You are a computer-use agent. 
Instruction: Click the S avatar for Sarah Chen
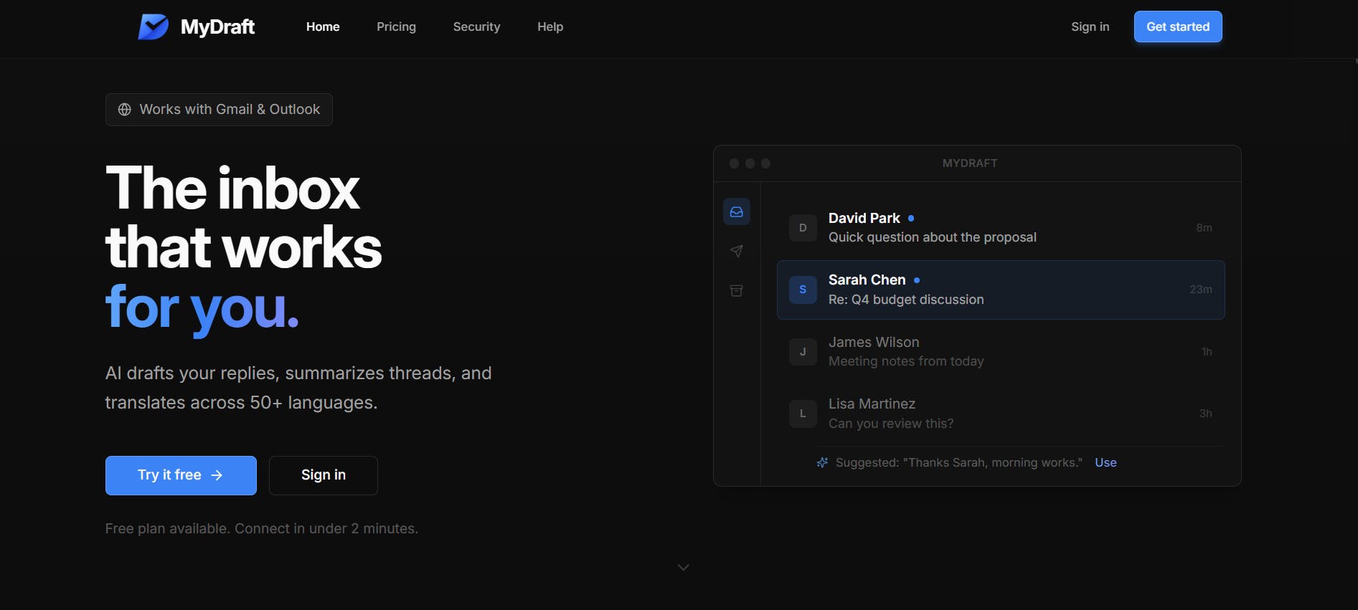coord(803,290)
